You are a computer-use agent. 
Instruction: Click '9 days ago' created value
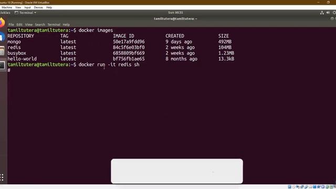[x=178, y=42]
